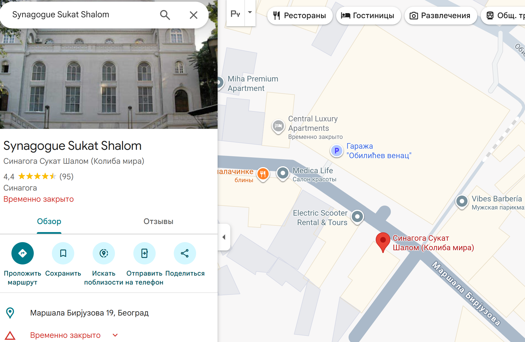This screenshot has width=525, height=342.
Task: Click the Synagogue Sukat Shalom place title
Action: [x=73, y=146]
